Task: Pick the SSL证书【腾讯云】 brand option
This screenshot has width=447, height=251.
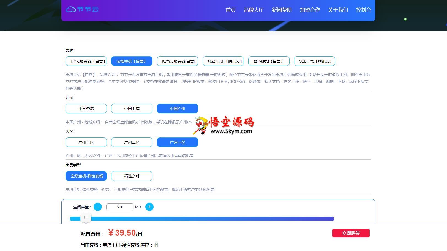Action: [x=315, y=61]
